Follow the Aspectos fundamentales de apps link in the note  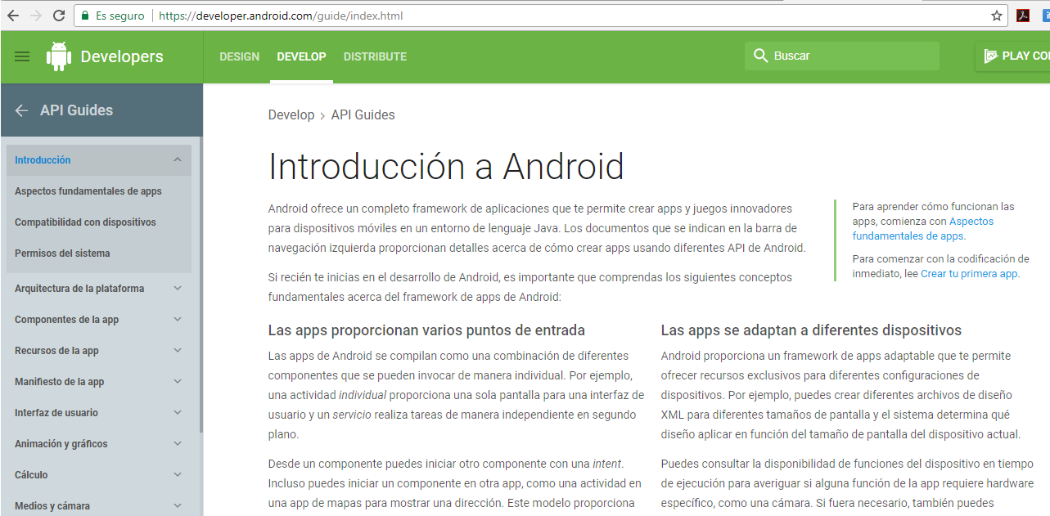coord(923,229)
